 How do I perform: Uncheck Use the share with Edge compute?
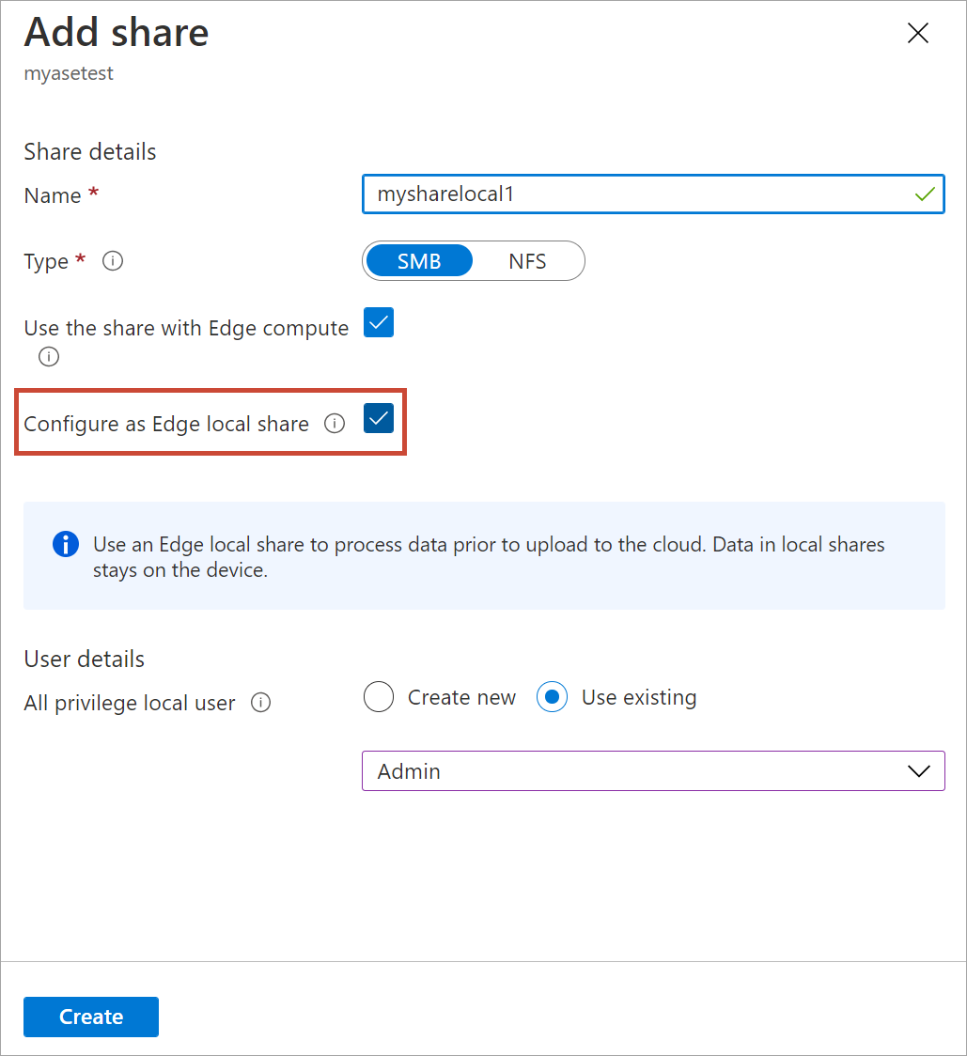pos(378,322)
